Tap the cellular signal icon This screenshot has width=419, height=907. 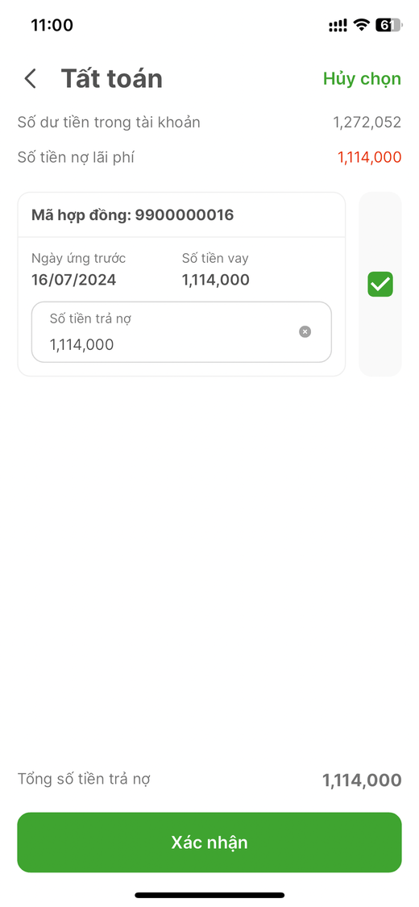(x=338, y=25)
